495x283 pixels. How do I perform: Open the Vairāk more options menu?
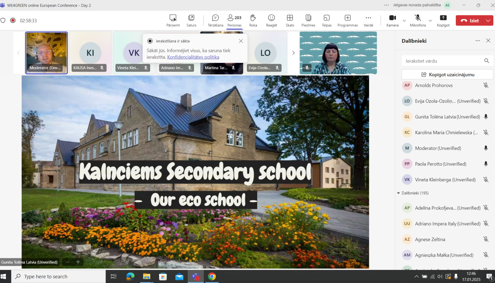coord(368,20)
